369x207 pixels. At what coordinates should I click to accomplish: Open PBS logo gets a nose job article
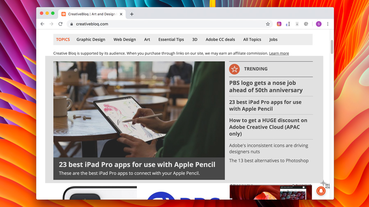(266, 86)
